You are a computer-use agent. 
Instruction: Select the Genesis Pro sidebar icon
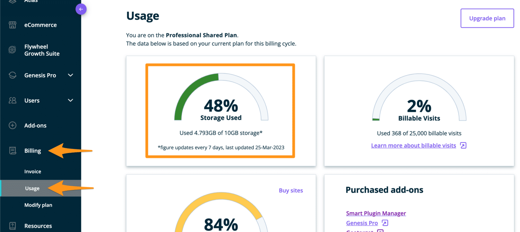(x=12, y=75)
